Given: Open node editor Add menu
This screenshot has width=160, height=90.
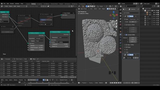Looking at the screenshot, I should pyautogui.click(x=15, y=6).
